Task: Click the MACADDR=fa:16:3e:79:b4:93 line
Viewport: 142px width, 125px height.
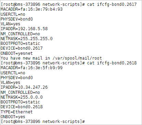Action: pyautogui.click(x=31, y=9)
